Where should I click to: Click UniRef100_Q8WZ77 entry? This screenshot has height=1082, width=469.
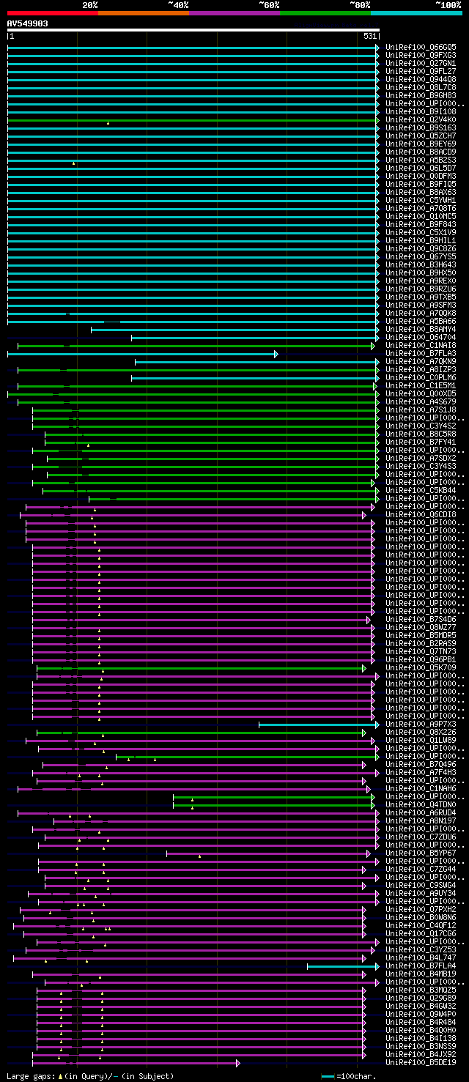click(421, 627)
